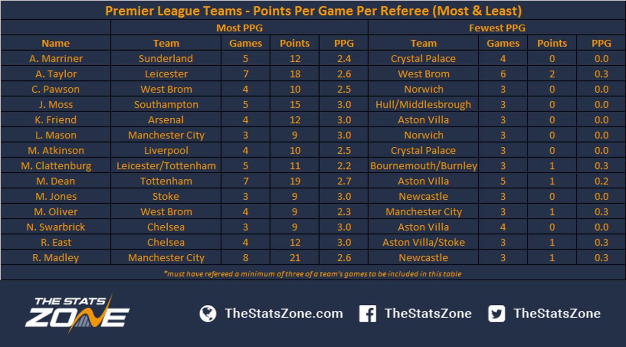Click the Name column header
This screenshot has height=347, width=626.
pyautogui.click(x=55, y=43)
